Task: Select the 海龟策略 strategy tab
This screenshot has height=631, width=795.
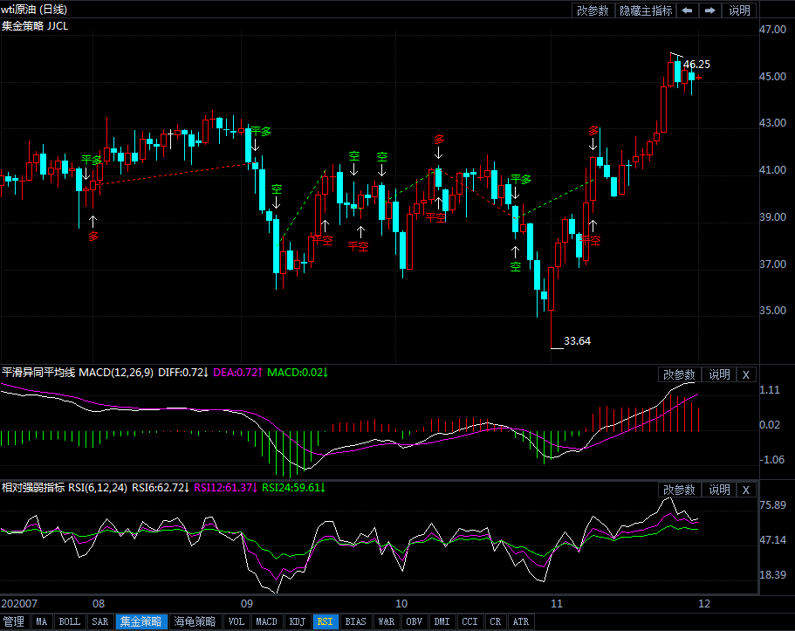Action: [194, 622]
